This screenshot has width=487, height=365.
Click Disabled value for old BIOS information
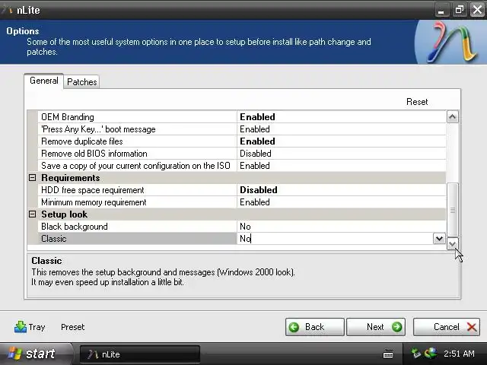(x=256, y=154)
